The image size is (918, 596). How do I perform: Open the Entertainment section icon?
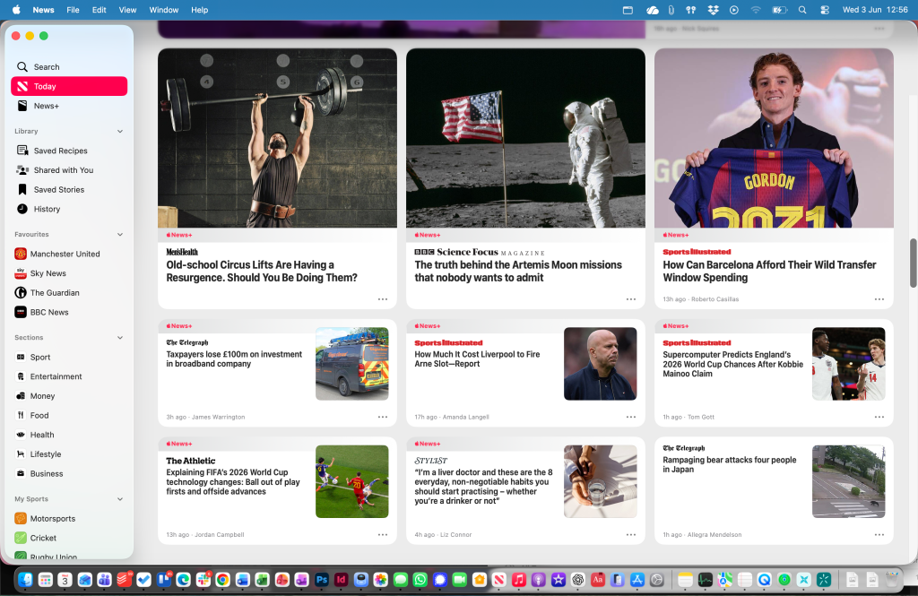(21, 376)
